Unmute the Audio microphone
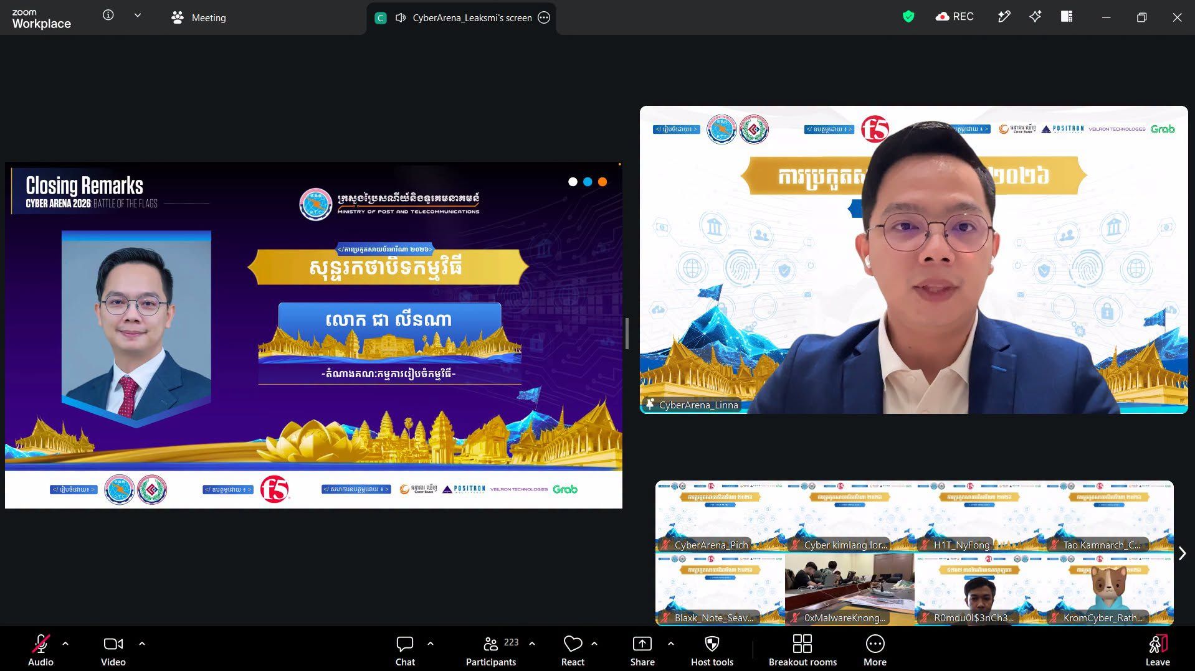This screenshot has height=671, width=1195. click(40, 650)
